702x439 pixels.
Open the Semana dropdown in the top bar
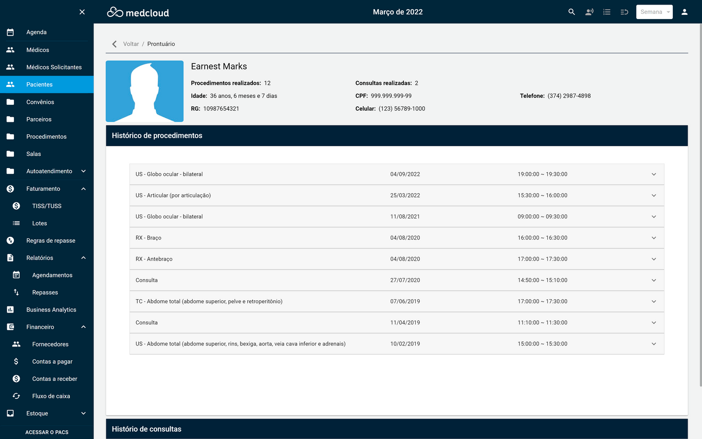tap(654, 11)
